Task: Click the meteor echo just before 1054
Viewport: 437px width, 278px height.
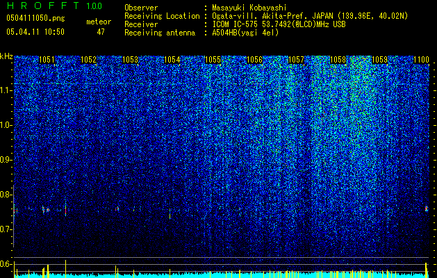Action: [170, 213]
